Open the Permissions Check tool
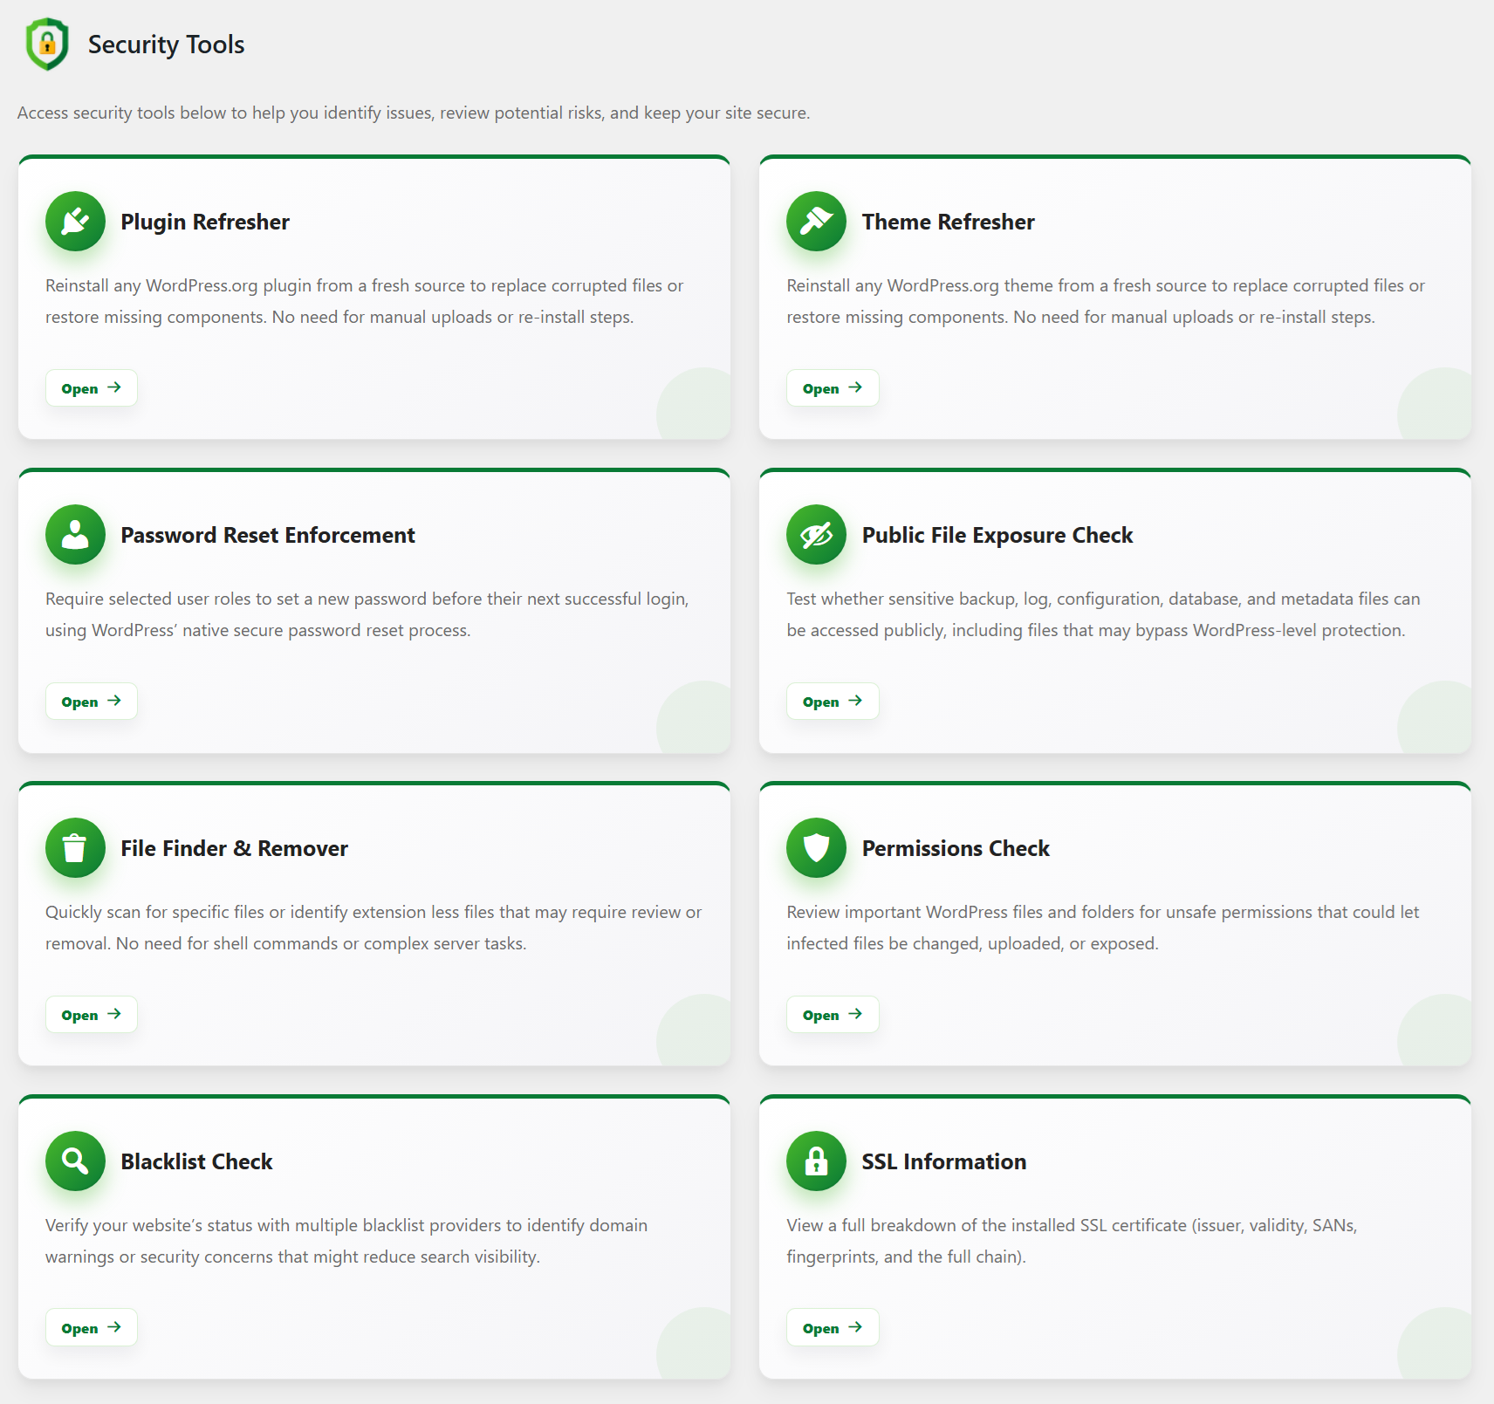Viewport: 1494px width, 1404px height. pos(833,1015)
